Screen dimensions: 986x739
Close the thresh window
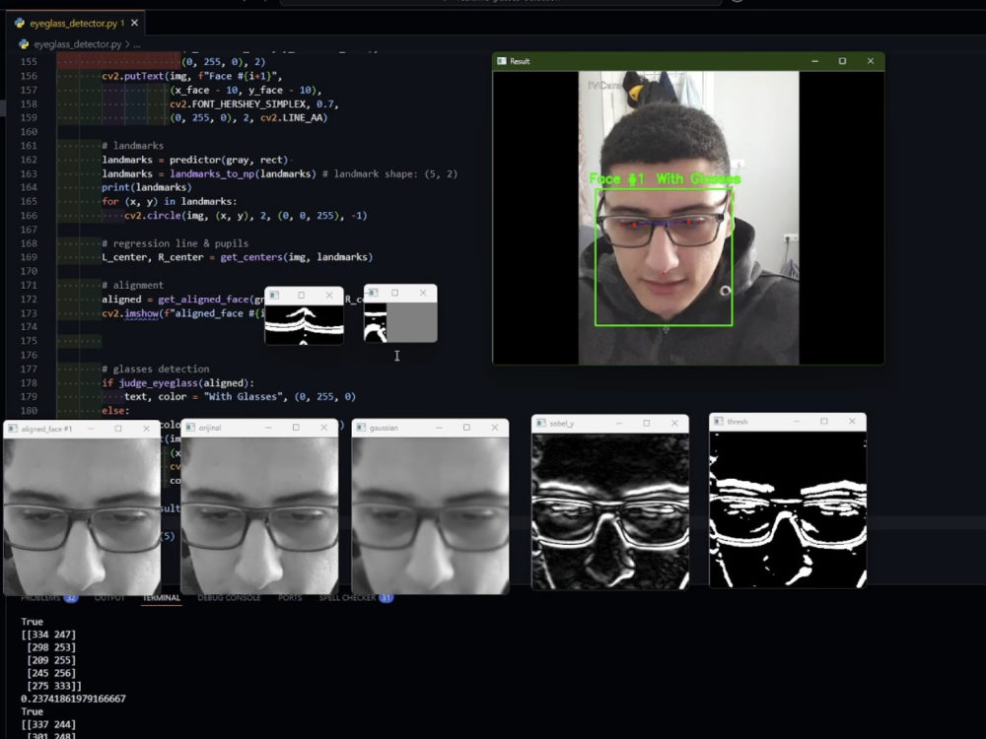(852, 422)
